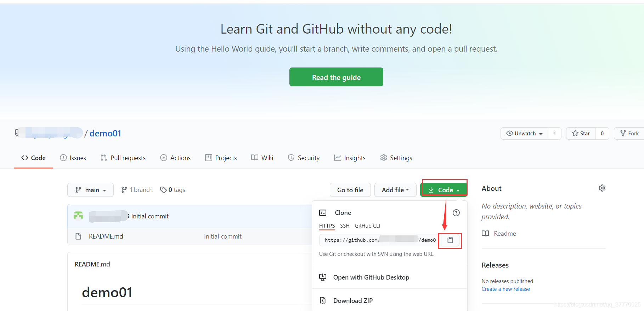
Task: Open the Readme link in About
Action: (505, 233)
